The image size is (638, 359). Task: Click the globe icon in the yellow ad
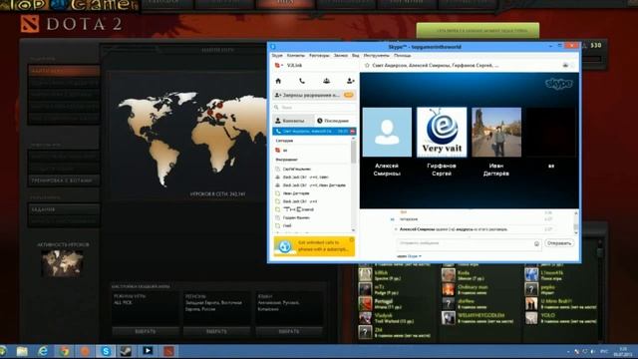click(x=285, y=246)
